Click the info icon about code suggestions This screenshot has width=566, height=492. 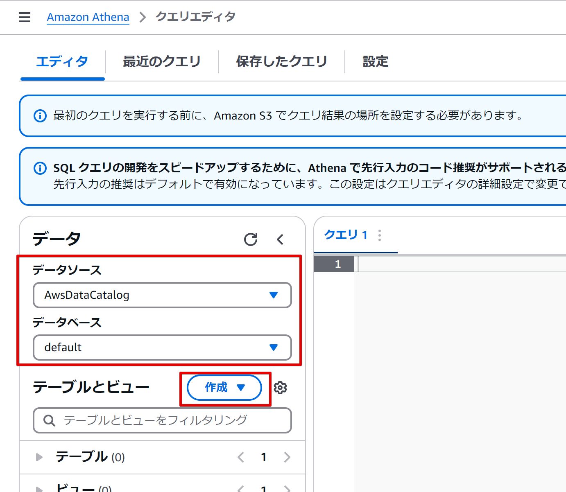[x=40, y=168]
